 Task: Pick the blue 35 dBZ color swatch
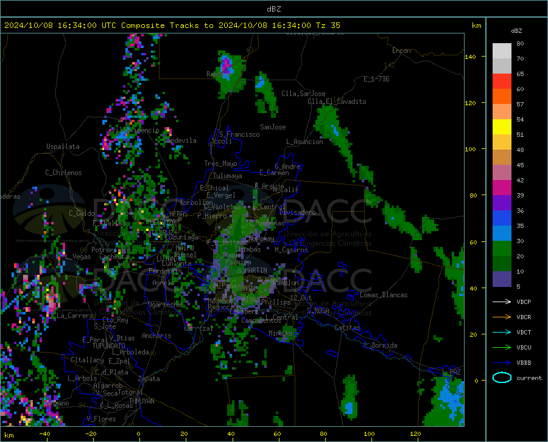(502, 218)
